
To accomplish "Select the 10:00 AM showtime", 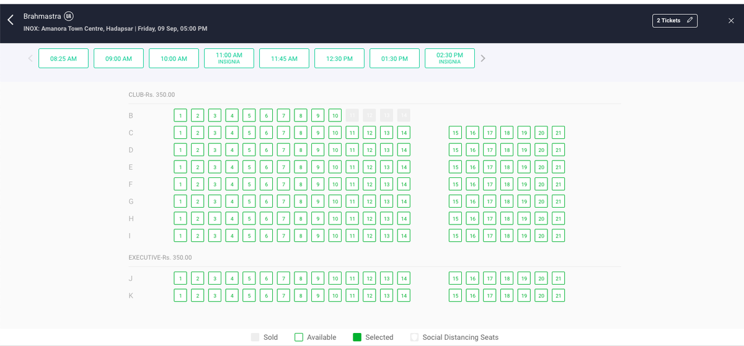I will coord(174,58).
